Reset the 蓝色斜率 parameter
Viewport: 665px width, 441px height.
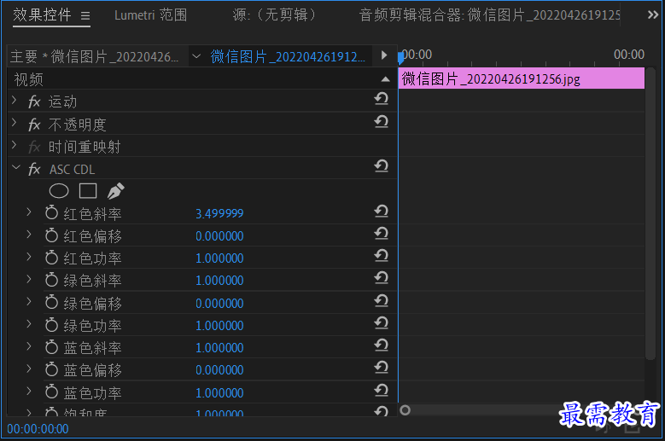point(382,345)
